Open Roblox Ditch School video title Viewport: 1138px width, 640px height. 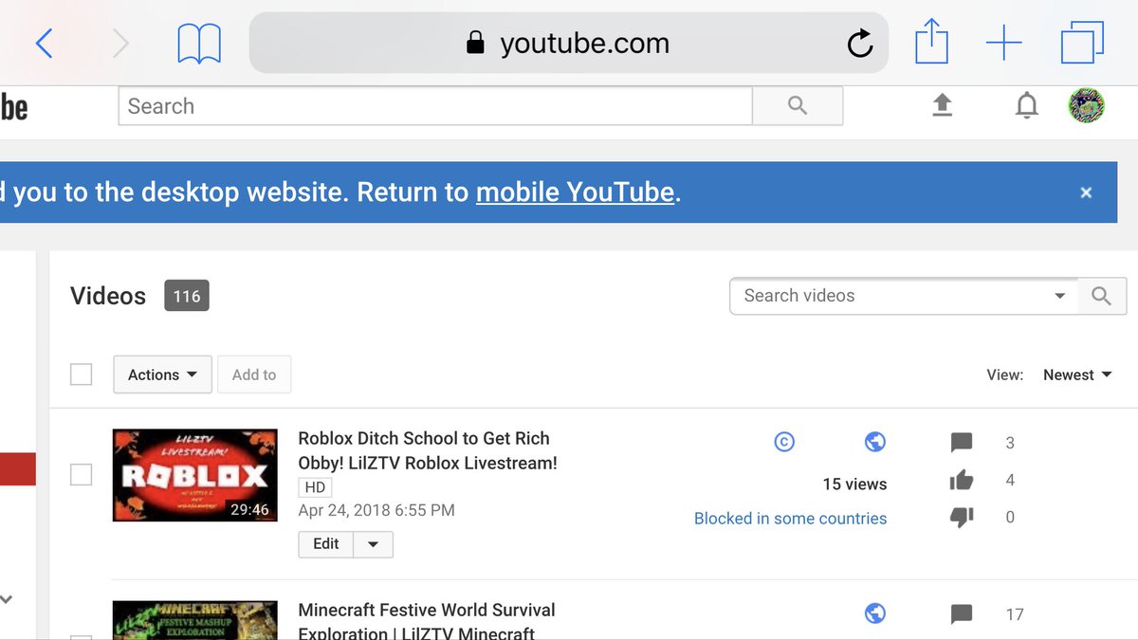[x=428, y=450]
